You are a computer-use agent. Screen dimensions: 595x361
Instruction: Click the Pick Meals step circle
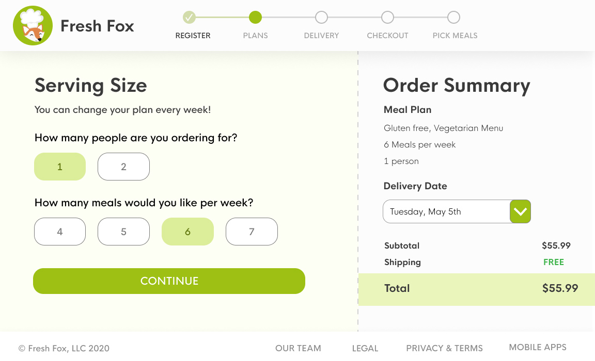(453, 18)
